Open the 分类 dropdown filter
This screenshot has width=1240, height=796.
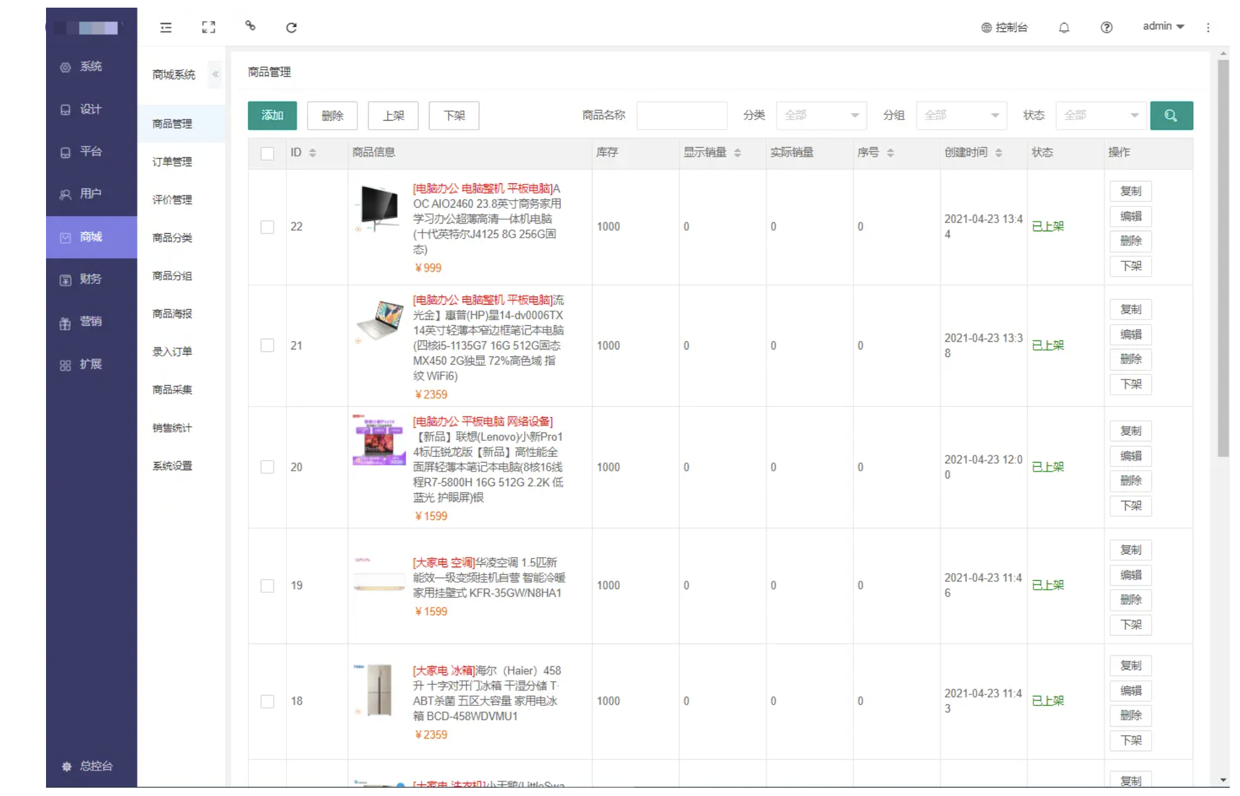coord(821,116)
